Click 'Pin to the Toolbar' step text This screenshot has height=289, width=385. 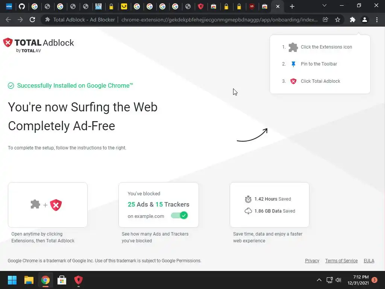pyautogui.click(x=319, y=64)
